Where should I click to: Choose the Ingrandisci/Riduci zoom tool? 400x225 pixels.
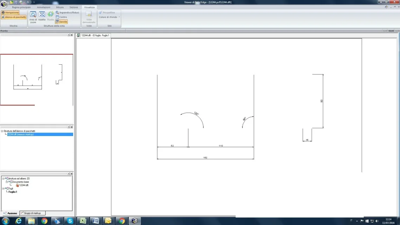point(67,12)
